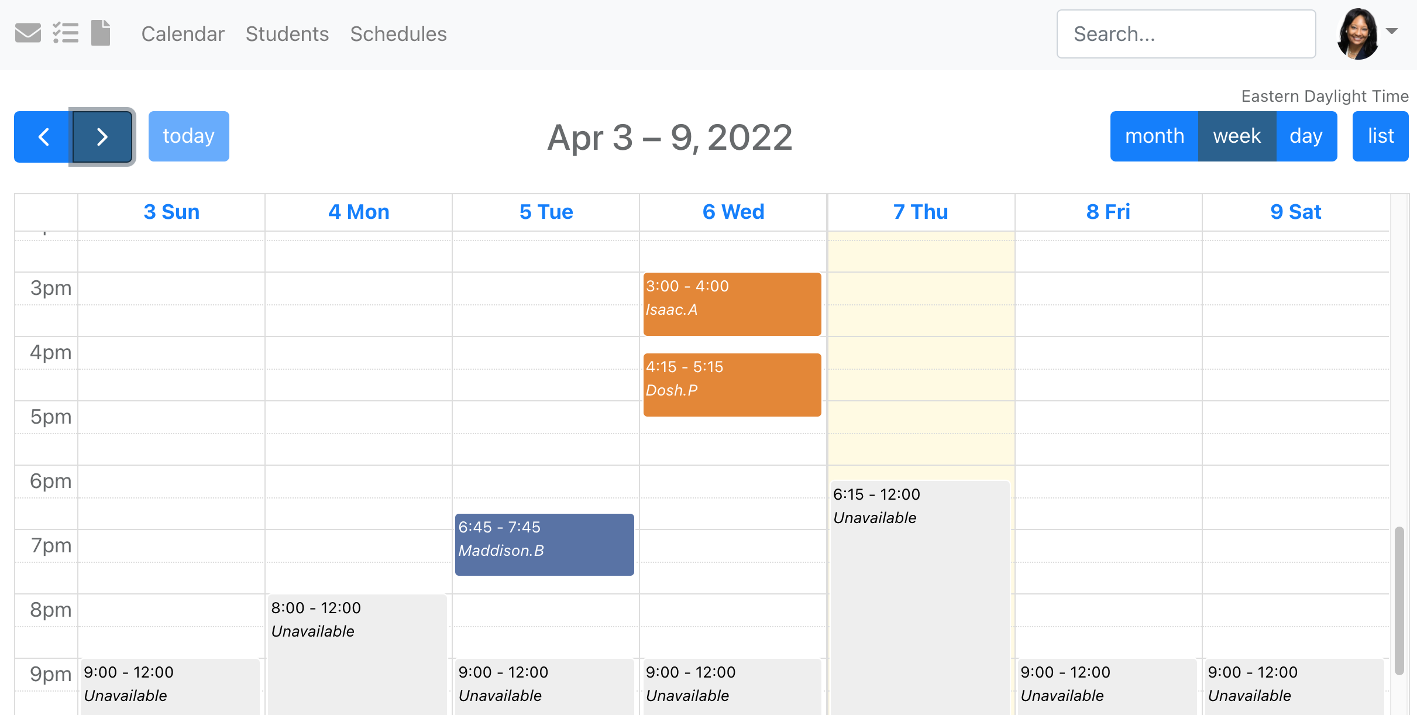
Task: Open the Calendar menu item
Action: pyautogui.click(x=183, y=34)
